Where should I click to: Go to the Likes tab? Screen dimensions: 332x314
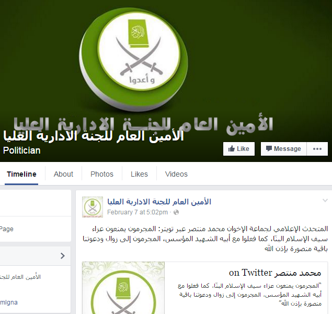(x=139, y=175)
